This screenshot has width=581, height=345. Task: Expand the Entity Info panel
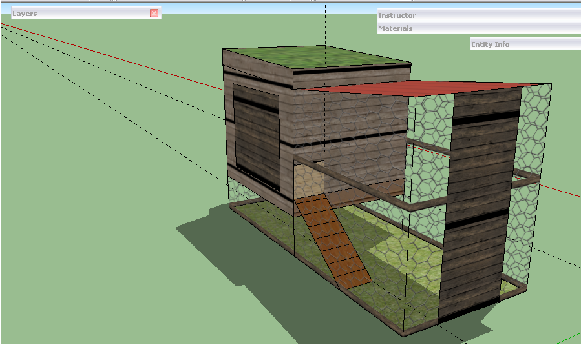coord(525,44)
